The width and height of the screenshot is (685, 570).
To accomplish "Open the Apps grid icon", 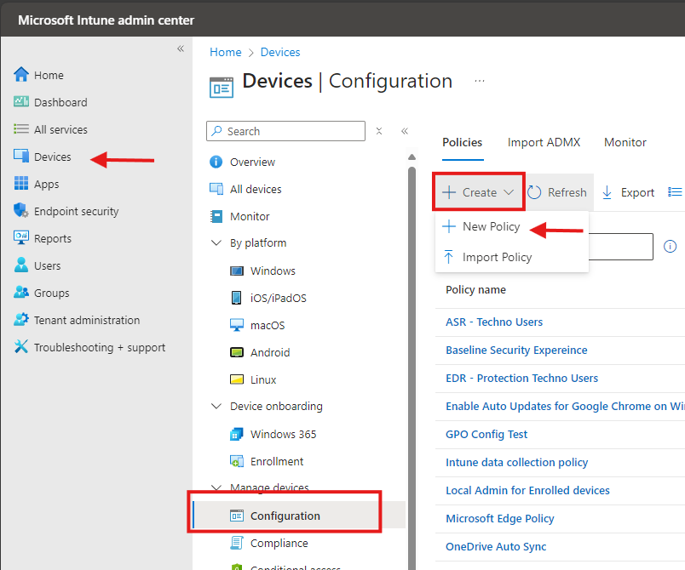I will pyautogui.click(x=21, y=184).
